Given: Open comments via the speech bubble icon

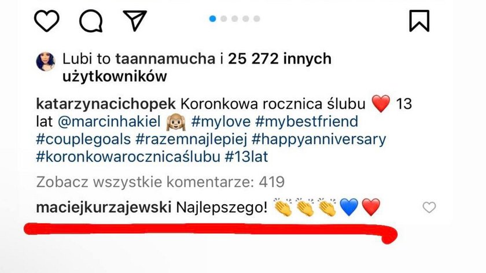Looking at the screenshot, I should coord(91,21).
